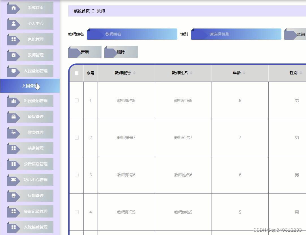Click the envelope icon beside 教师管理
306x235 pixels.
(x=14, y=55)
